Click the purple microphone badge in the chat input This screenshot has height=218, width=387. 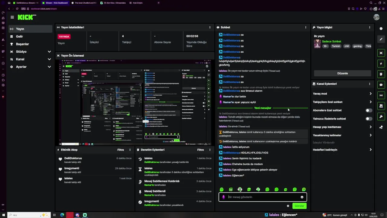223,197
